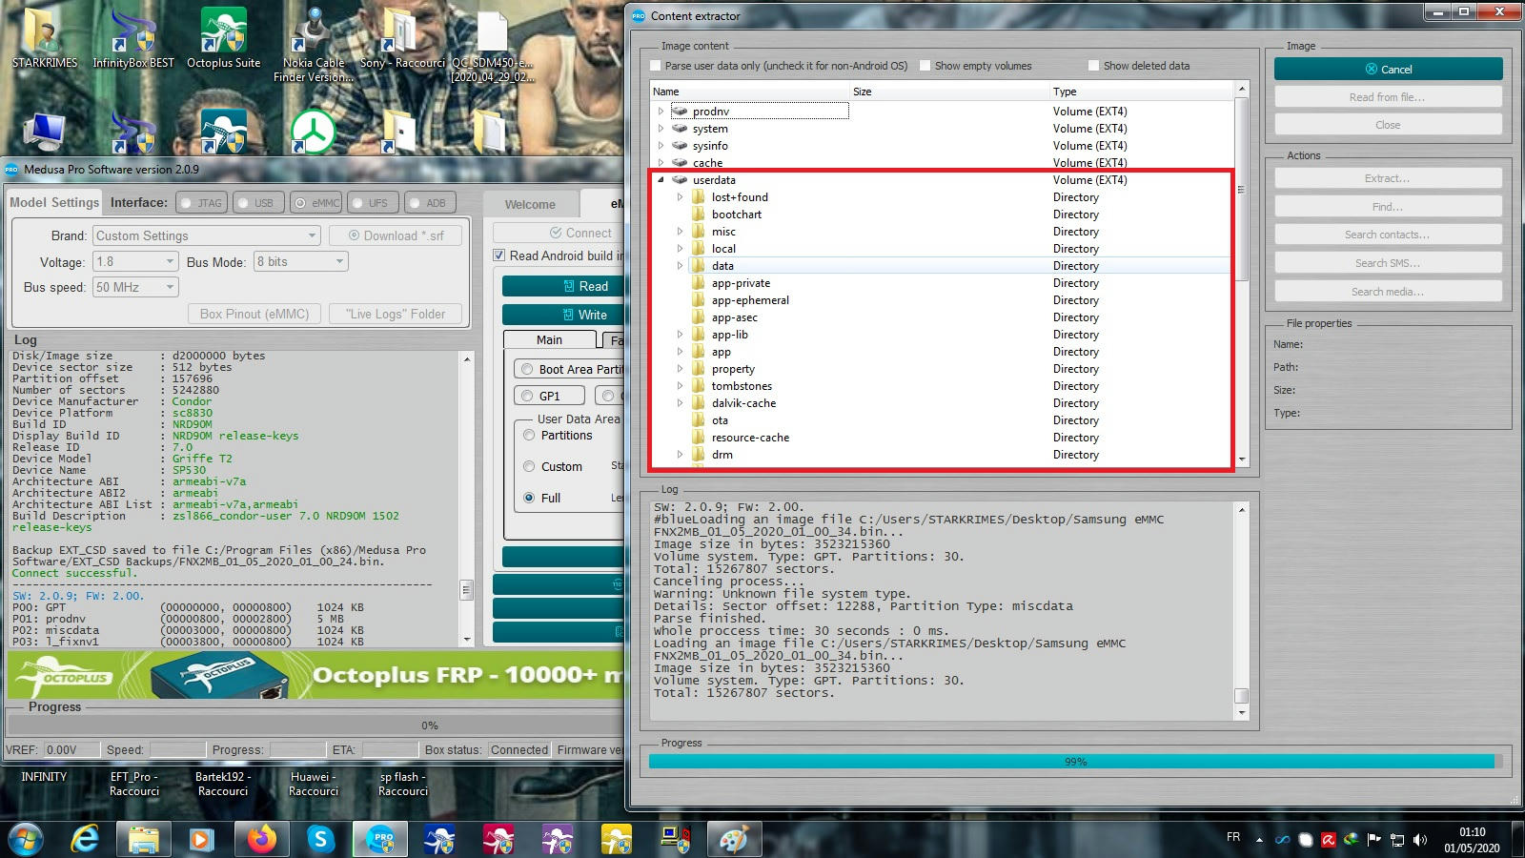Viewport: 1525px width, 858px height.
Task: Open the Box Pinout (eMMC) dialog
Action: (x=253, y=314)
